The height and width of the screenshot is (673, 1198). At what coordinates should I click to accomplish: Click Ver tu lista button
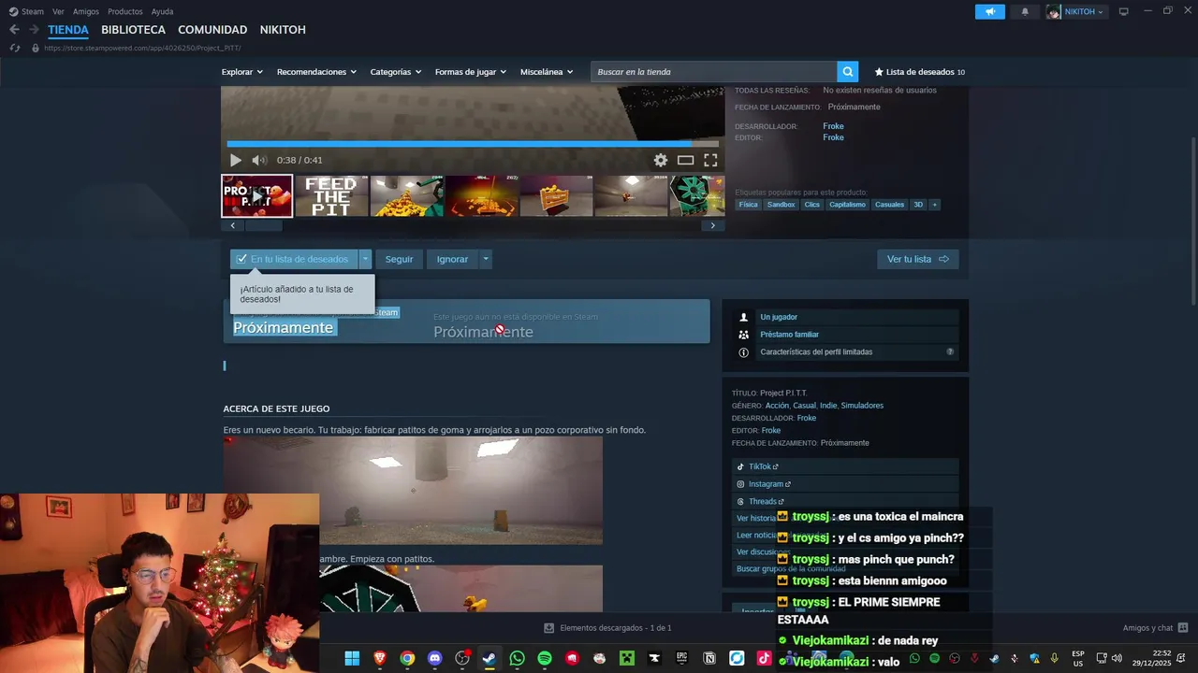(x=918, y=259)
